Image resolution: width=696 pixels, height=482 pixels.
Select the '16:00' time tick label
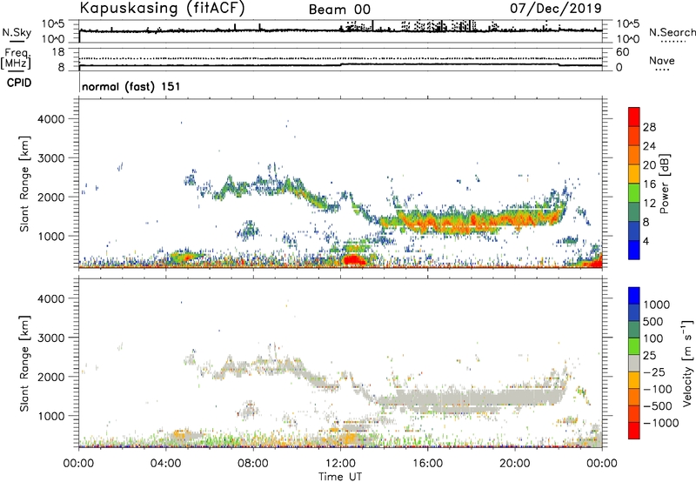(x=427, y=464)
